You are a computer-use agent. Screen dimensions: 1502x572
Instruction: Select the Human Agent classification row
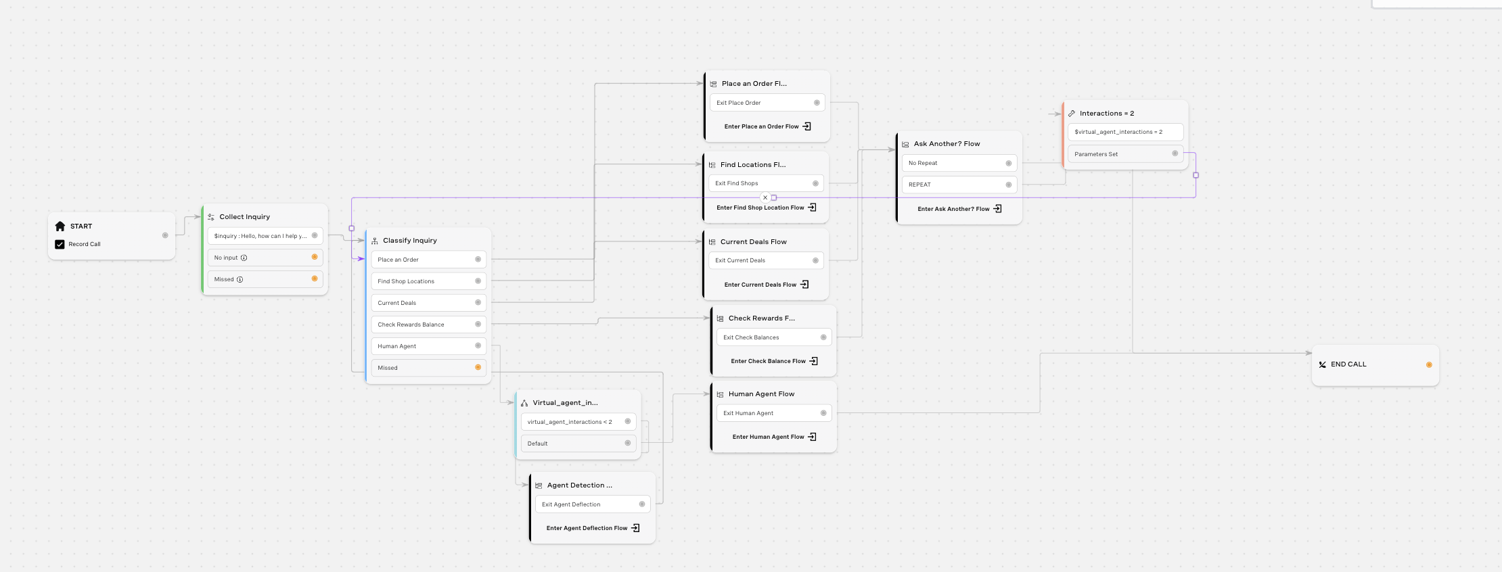428,346
